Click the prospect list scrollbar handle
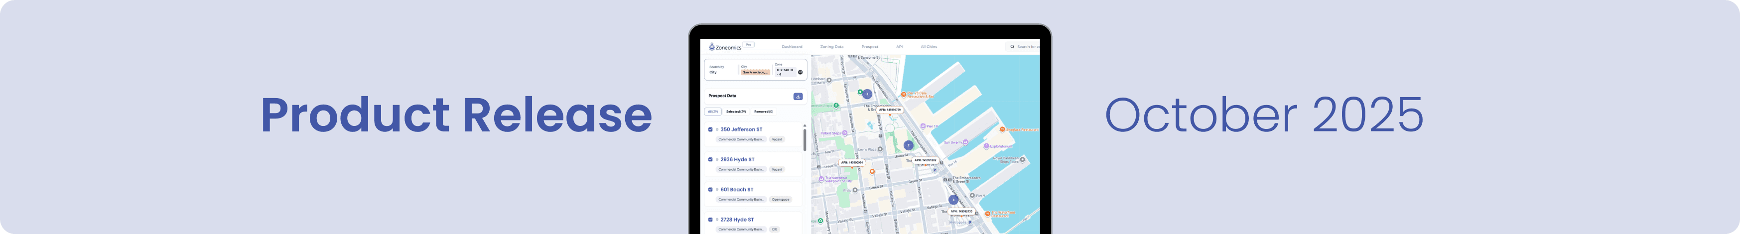1740x234 pixels. [x=804, y=139]
